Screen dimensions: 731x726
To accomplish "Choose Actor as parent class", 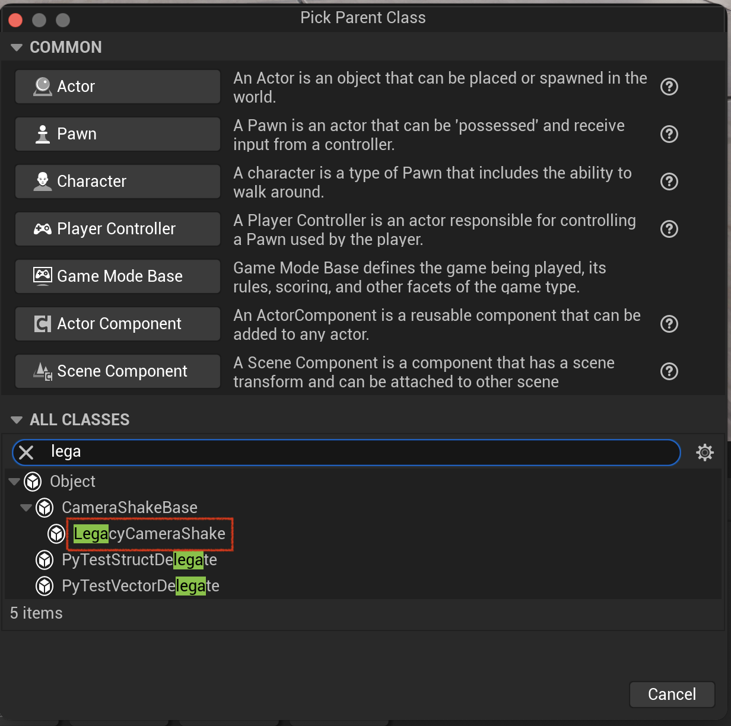I will pyautogui.click(x=117, y=87).
